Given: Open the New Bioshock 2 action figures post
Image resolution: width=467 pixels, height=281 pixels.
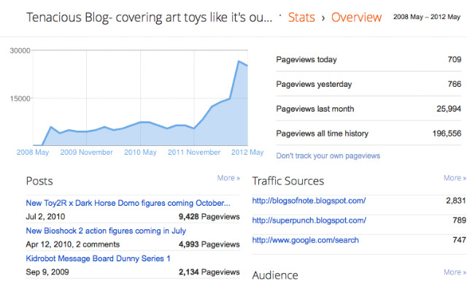Looking at the screenshot, I should click(106, 231).
